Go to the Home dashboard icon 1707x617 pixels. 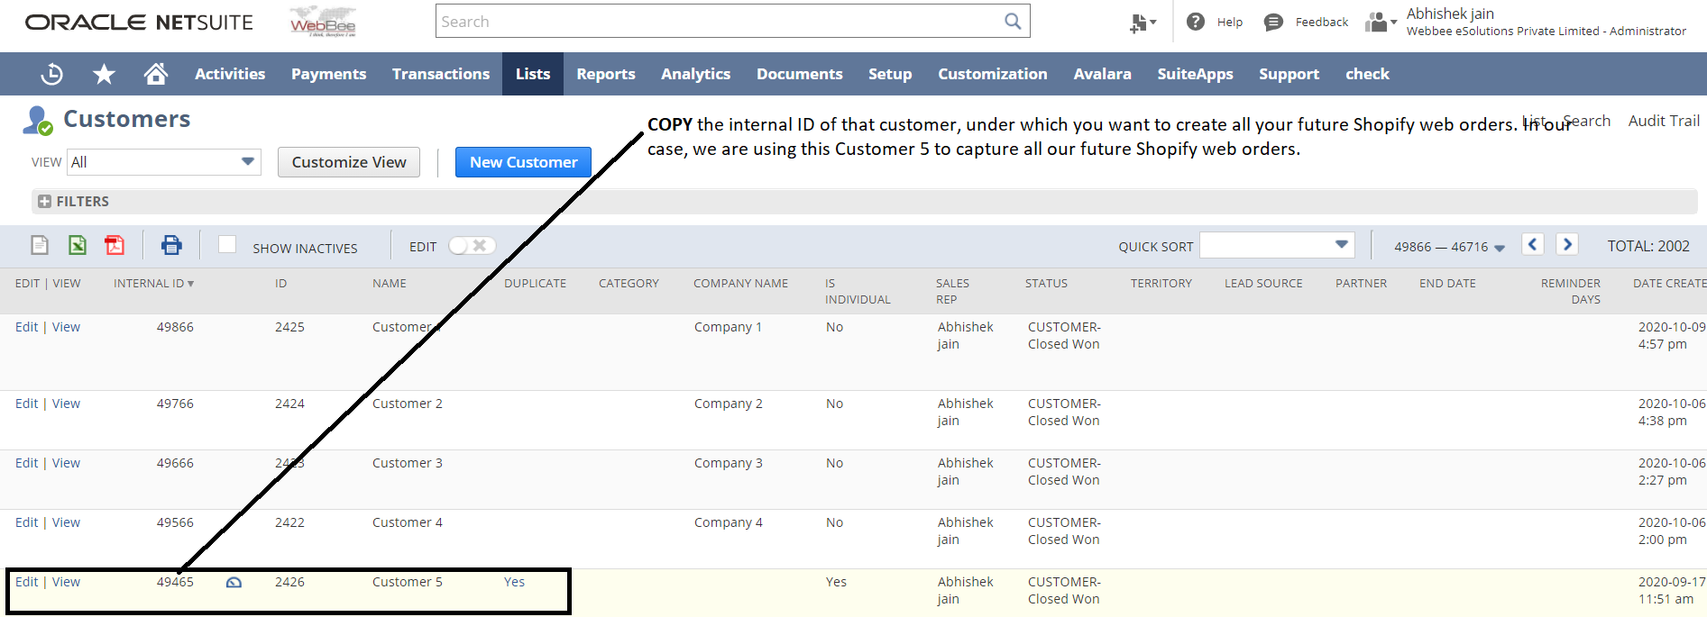tap(156, 74)
